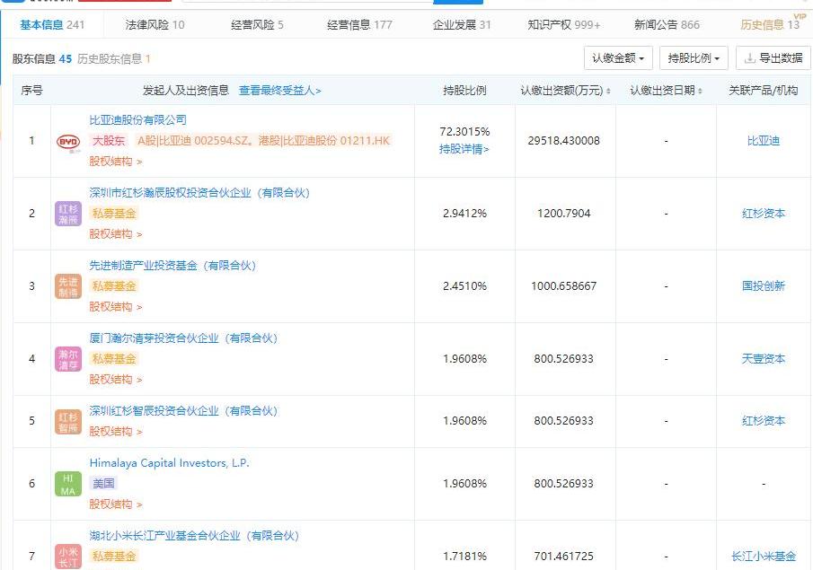The width and height of the screenshot is (813, 570).
Task: Click the 关联产品/机构 column header
Action: pyautogui.click(x=764, y=91)
